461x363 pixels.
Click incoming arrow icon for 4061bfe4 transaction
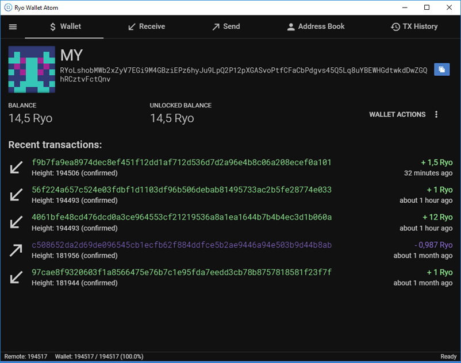(x=16, y=222)
